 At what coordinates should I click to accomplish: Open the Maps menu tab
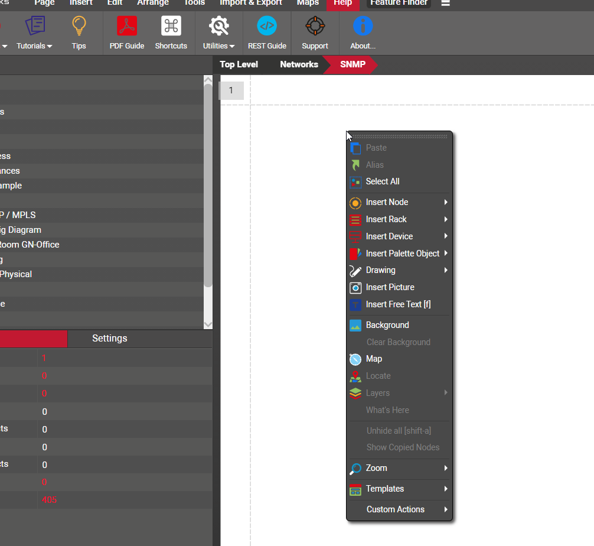(308, 3)
